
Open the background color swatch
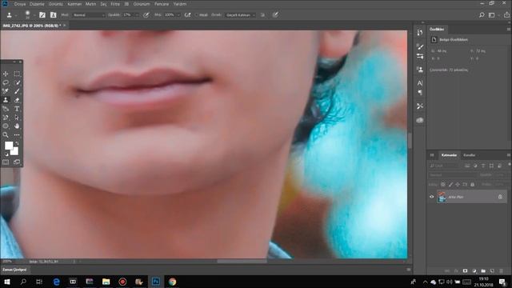coord(15,152)
